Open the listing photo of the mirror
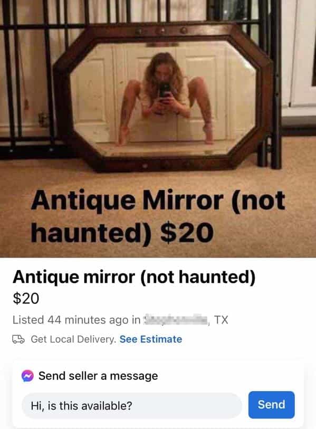This screenshot has height=429, width=316. point(158,129)
